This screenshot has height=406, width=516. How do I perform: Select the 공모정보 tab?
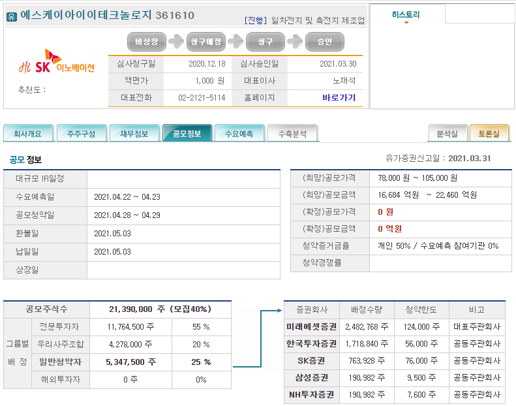[187, 133]
